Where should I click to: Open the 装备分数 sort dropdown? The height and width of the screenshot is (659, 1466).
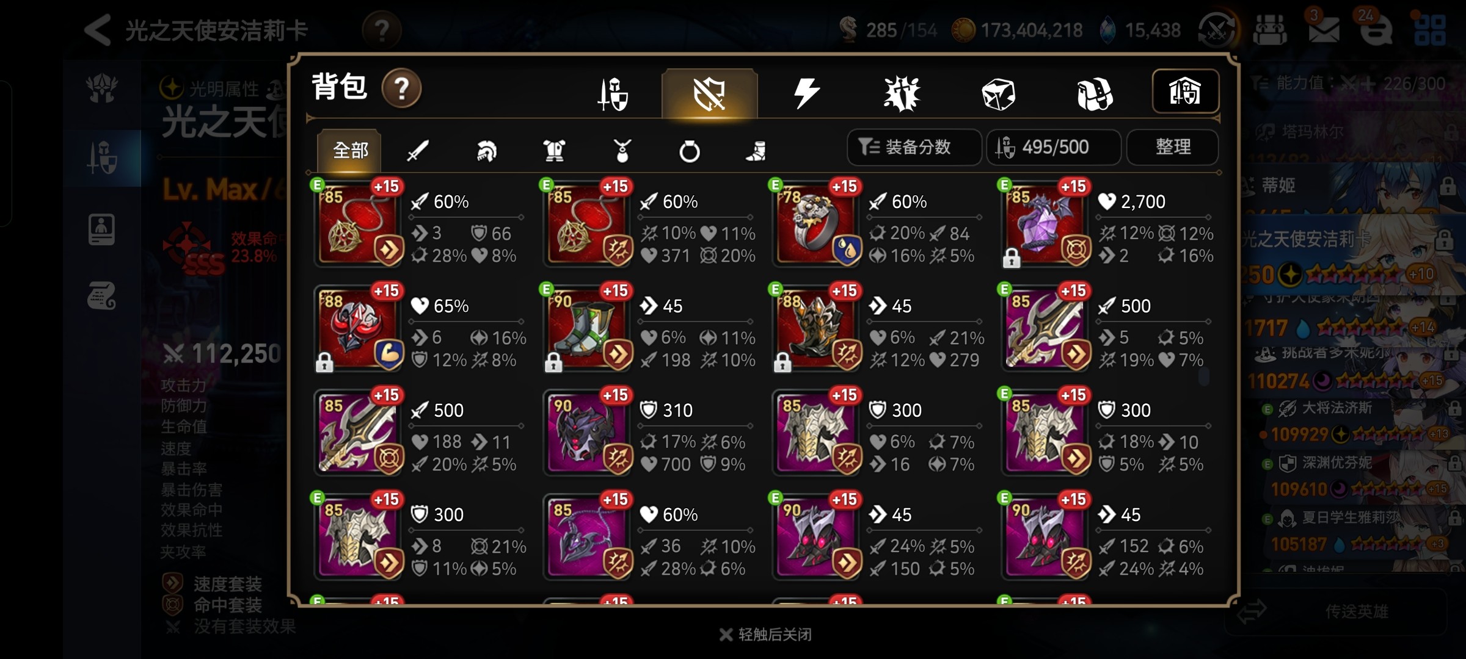tap(914, 147)
